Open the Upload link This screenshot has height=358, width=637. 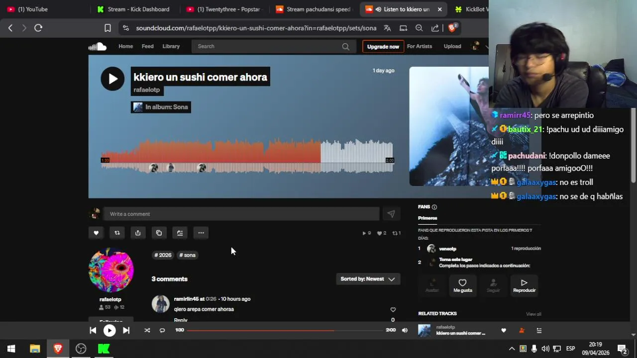tap(452, 46)
